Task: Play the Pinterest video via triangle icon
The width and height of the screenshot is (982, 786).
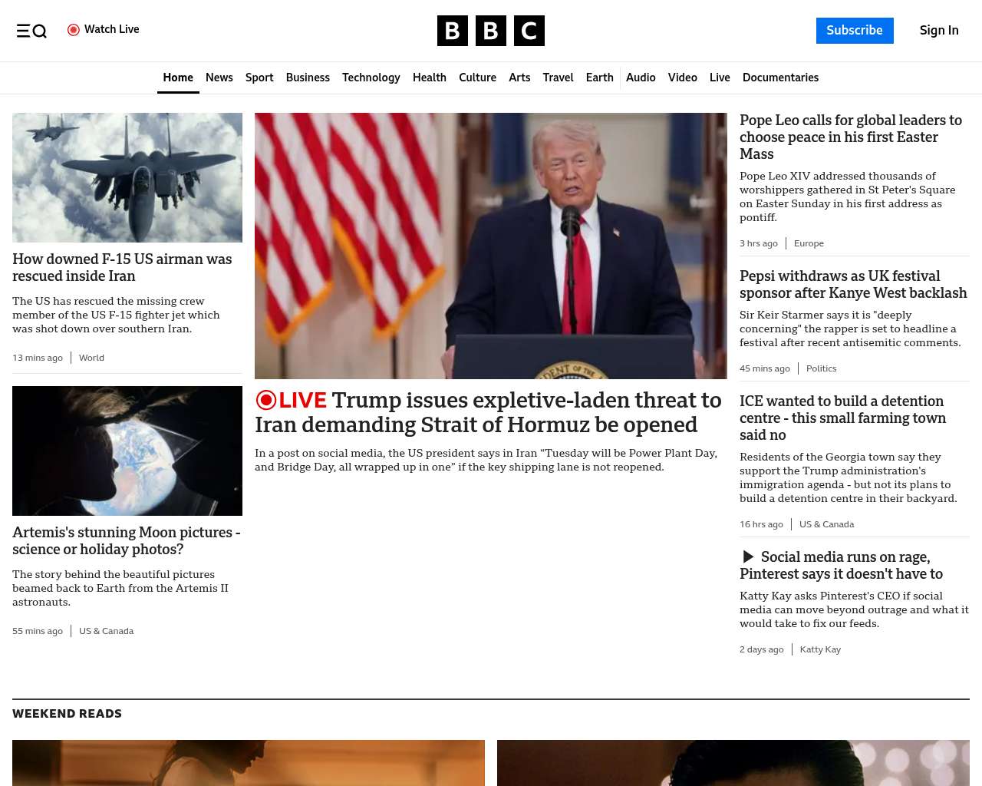Action: point(748,556)
